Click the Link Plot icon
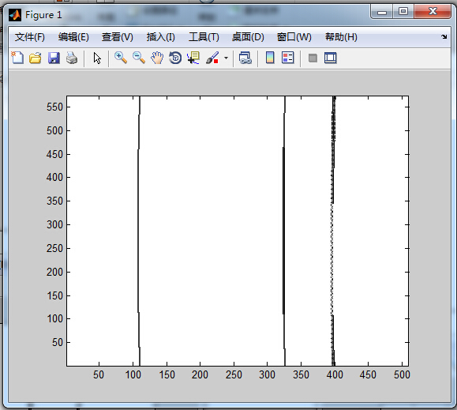 click(245, 58)
